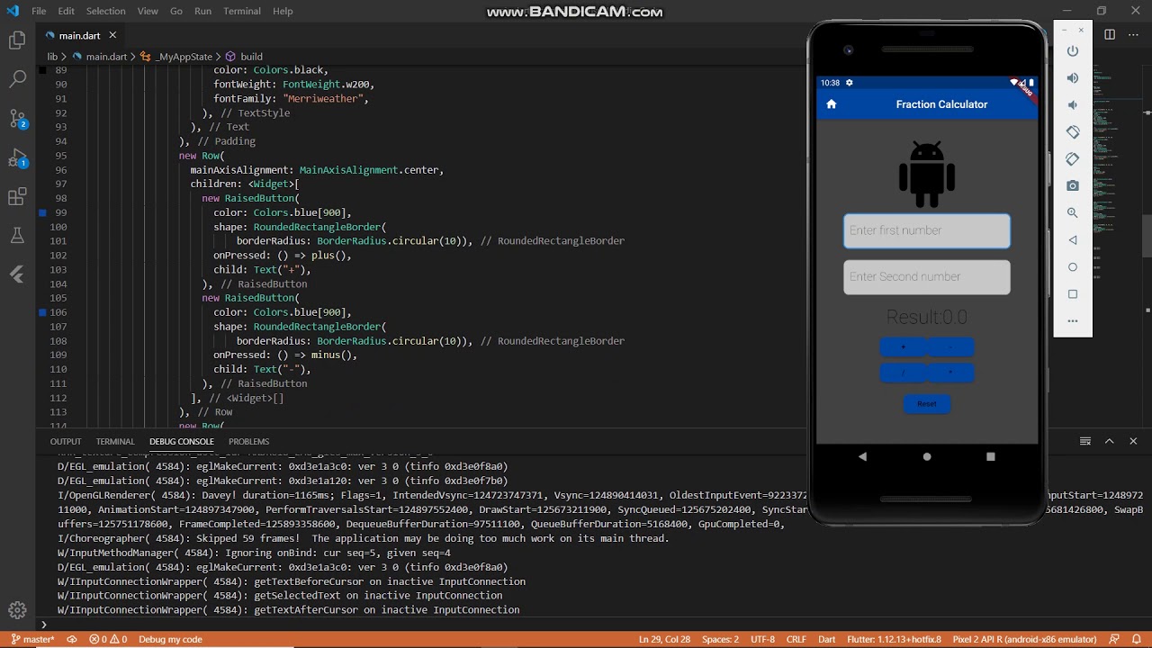This screenshot has height=648, width=1152.
Task: Click the blue color swatch on line 99
Action: click(42, 212)
